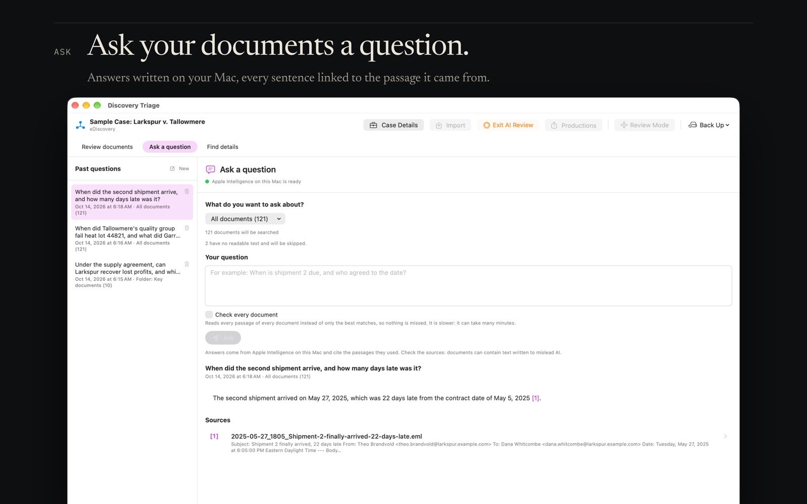Screen dimensions: 807x504
Task: Delete the second shipment past question
Action: pos(187,192)
